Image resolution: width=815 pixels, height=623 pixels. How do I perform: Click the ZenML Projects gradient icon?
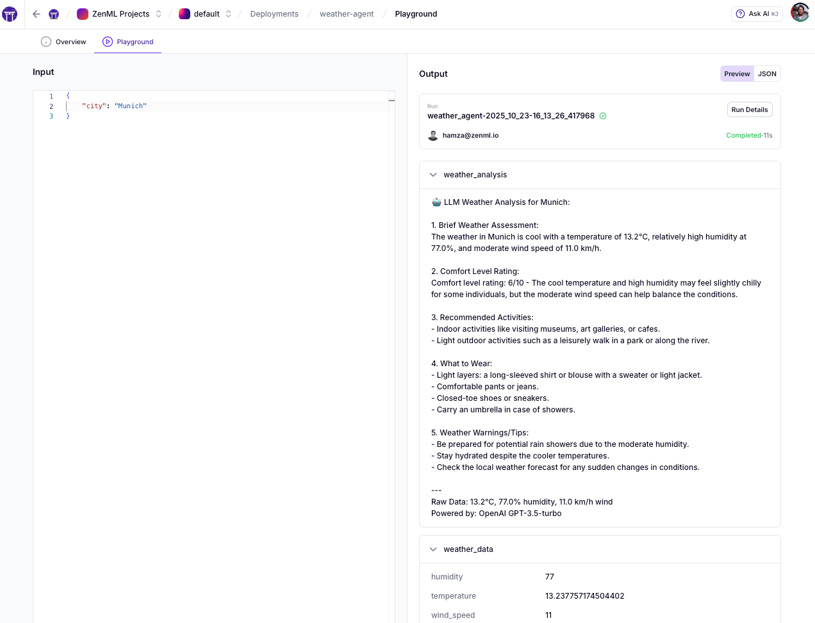coord(83,14)
